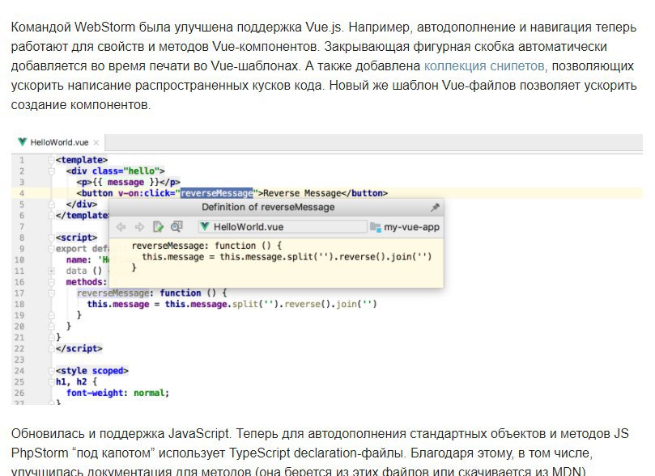
Task: Click the my-vue-app folder icon
Action: [x=375, y=227]
